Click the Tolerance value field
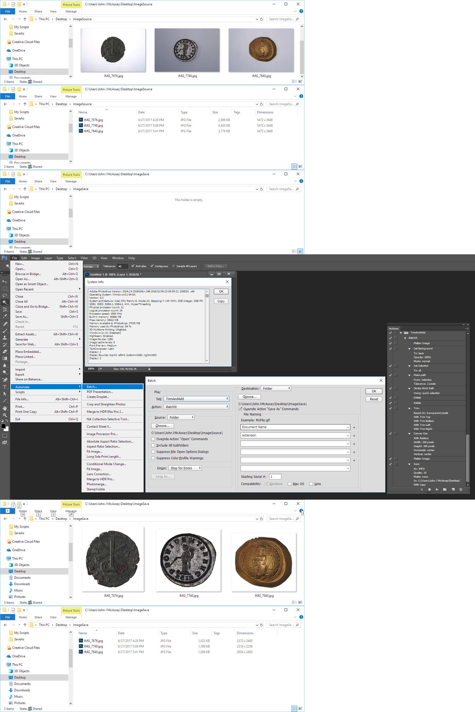475x712 pixels. [123, 266]
